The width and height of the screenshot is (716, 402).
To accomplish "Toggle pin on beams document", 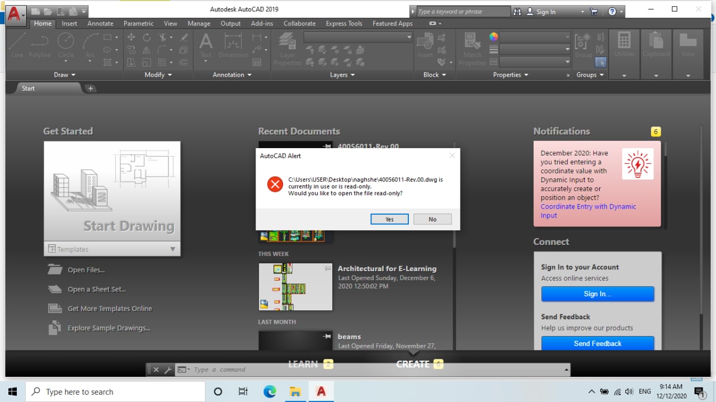I will [x=328, y=337].
